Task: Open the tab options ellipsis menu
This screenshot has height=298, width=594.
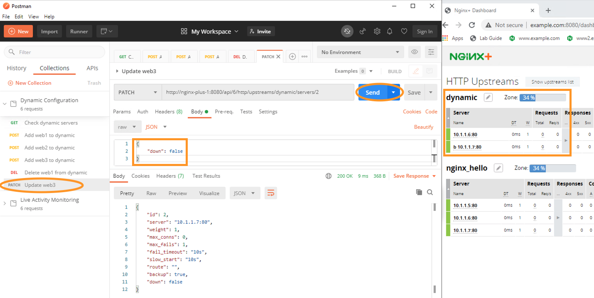Action: pyautogui.click(x=304, y=56)
